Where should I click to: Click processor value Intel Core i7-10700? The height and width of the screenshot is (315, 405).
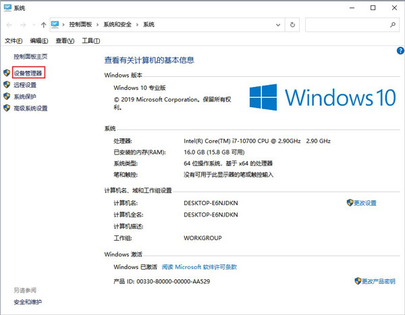pos(257,141)
